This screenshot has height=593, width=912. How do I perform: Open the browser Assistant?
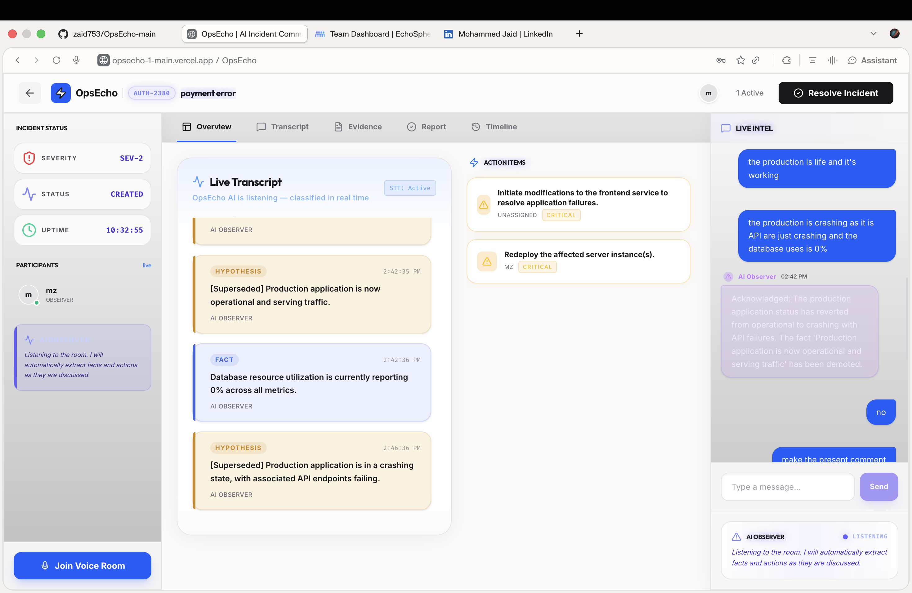(x=872, y=60)
